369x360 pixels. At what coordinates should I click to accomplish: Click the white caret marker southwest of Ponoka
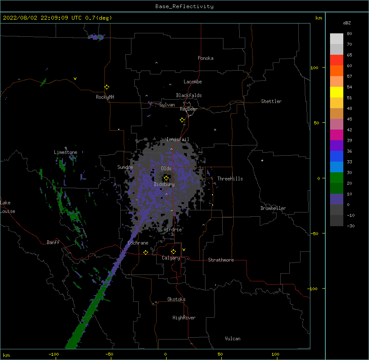[157, 63]
